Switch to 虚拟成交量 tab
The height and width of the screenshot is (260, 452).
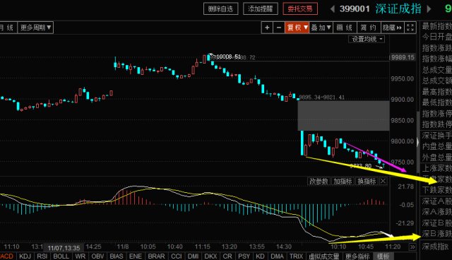(x=323, y=256)
